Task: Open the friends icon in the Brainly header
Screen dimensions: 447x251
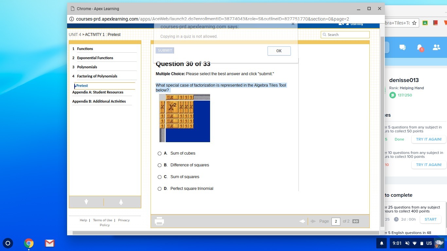Action: [436, 47]
